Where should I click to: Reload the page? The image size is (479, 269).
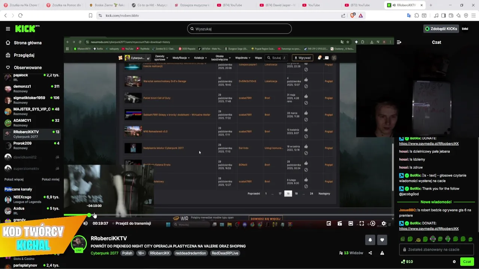click(x=20, y=15)
